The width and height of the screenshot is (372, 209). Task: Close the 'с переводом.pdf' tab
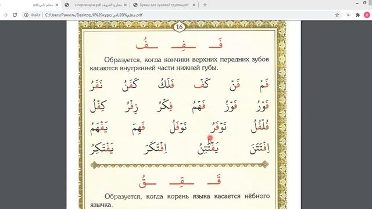pos(126,5)
